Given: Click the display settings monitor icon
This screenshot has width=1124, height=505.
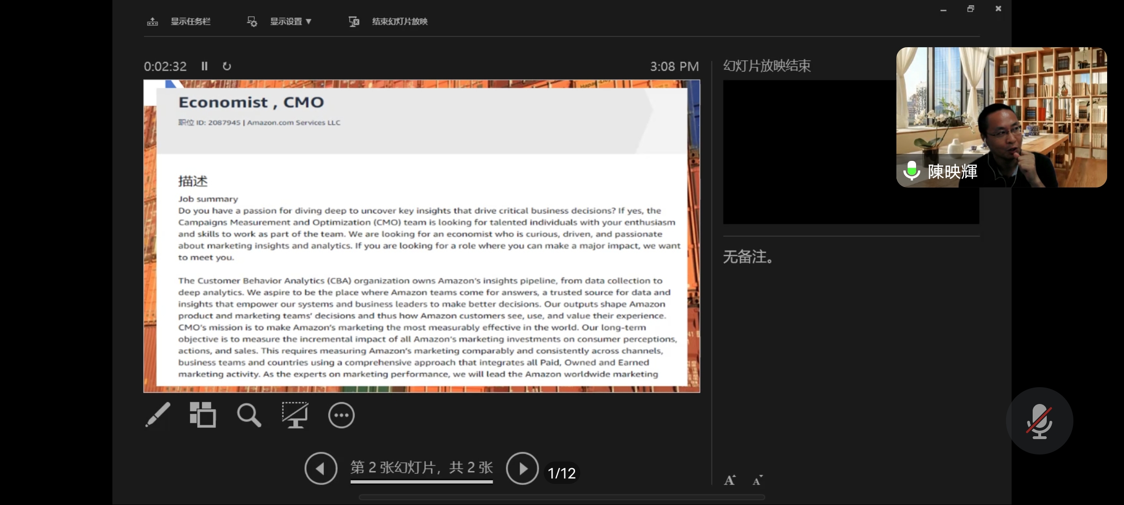Looking at the screenshot, I should (x=251, y=21).
